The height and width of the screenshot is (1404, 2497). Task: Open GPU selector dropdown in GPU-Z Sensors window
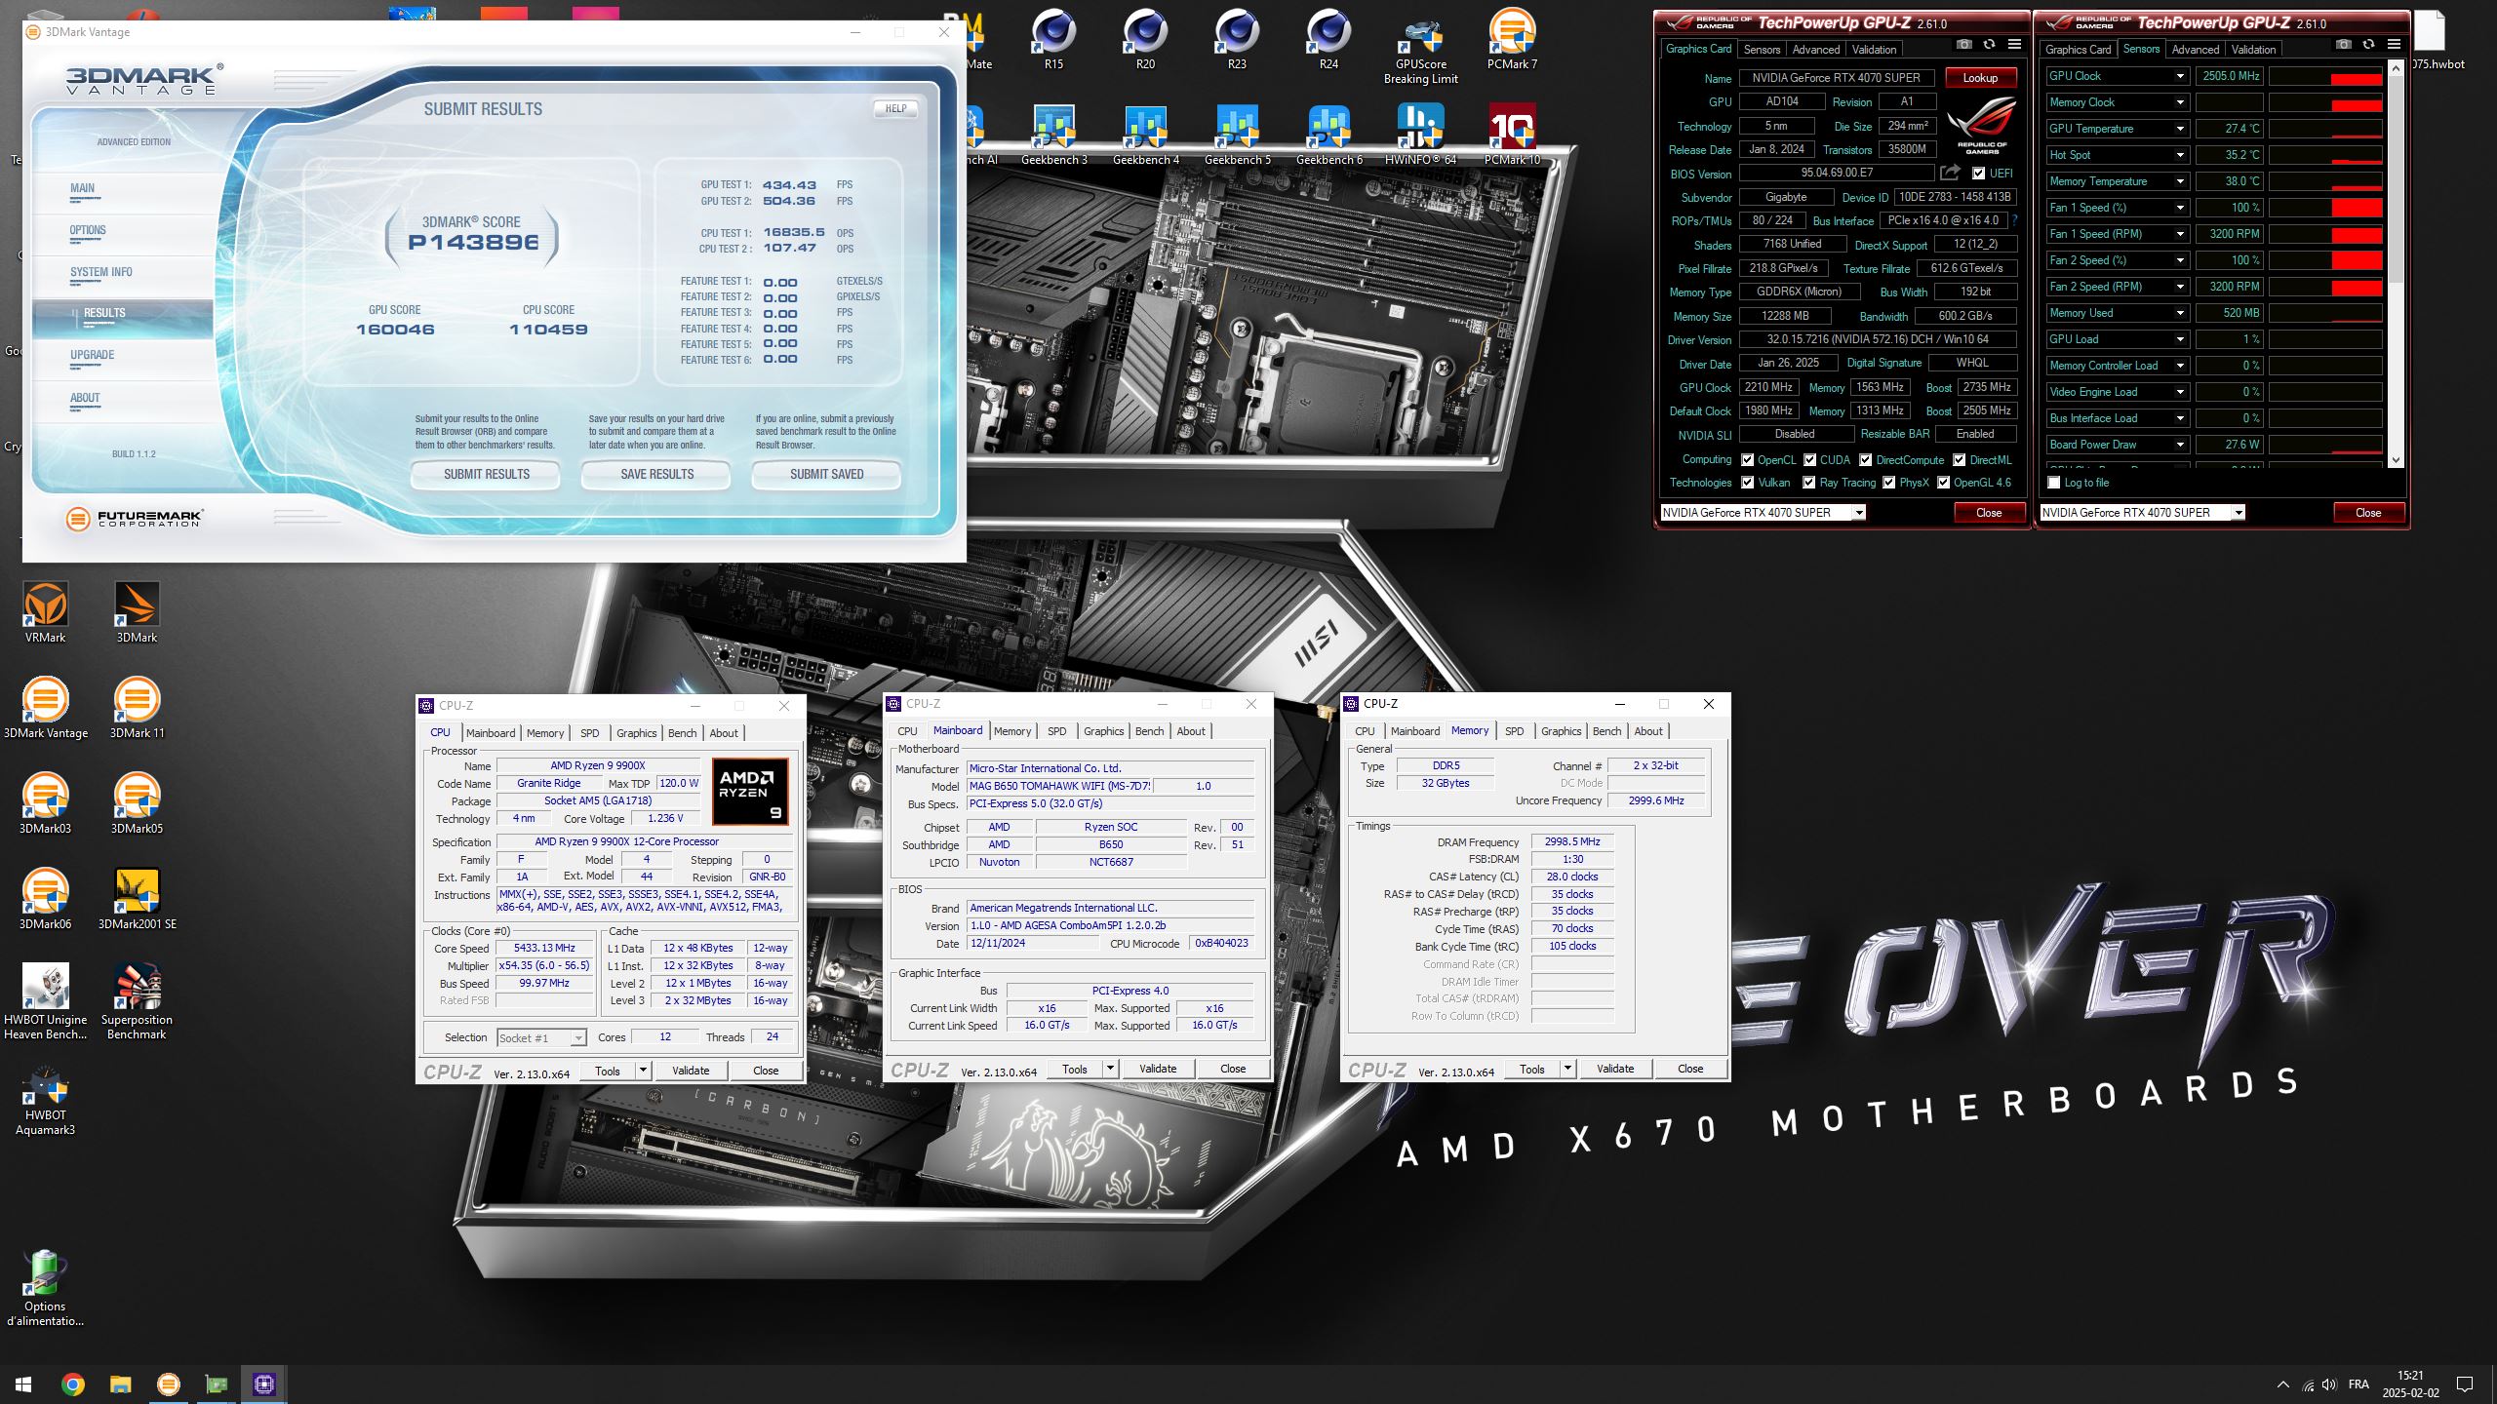[x=2239, y=513]
